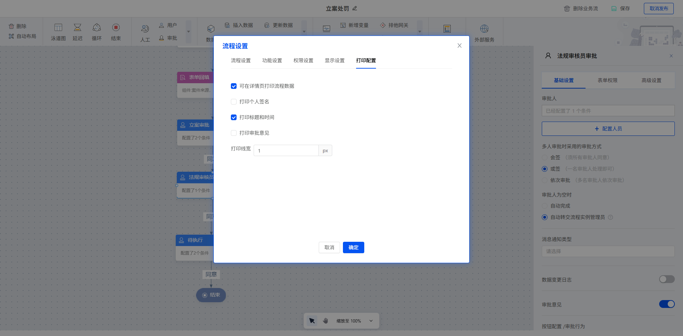The height and width of the screenshot is (336, 683).
Task: Check the print approval comments option
Action: pyautogui.click(x=234, y=133)
